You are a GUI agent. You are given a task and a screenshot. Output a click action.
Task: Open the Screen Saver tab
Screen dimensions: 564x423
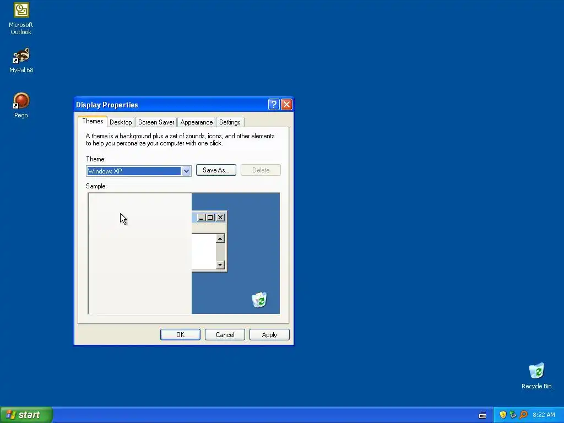156,122
